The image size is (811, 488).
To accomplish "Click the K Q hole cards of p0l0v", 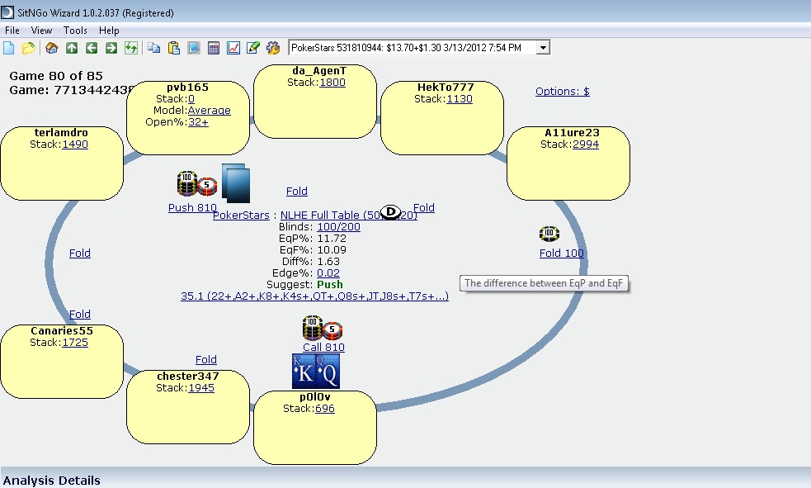I will tap(316, 371).
